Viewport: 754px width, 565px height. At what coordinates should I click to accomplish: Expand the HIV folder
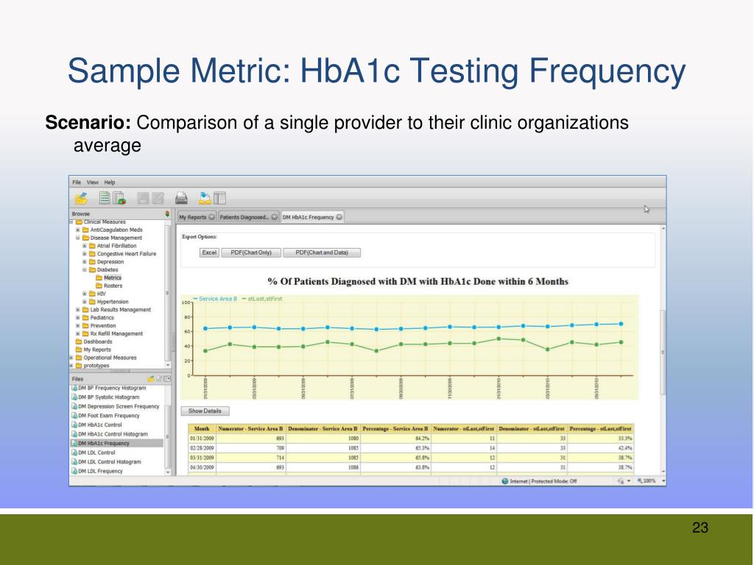(85, 294)
